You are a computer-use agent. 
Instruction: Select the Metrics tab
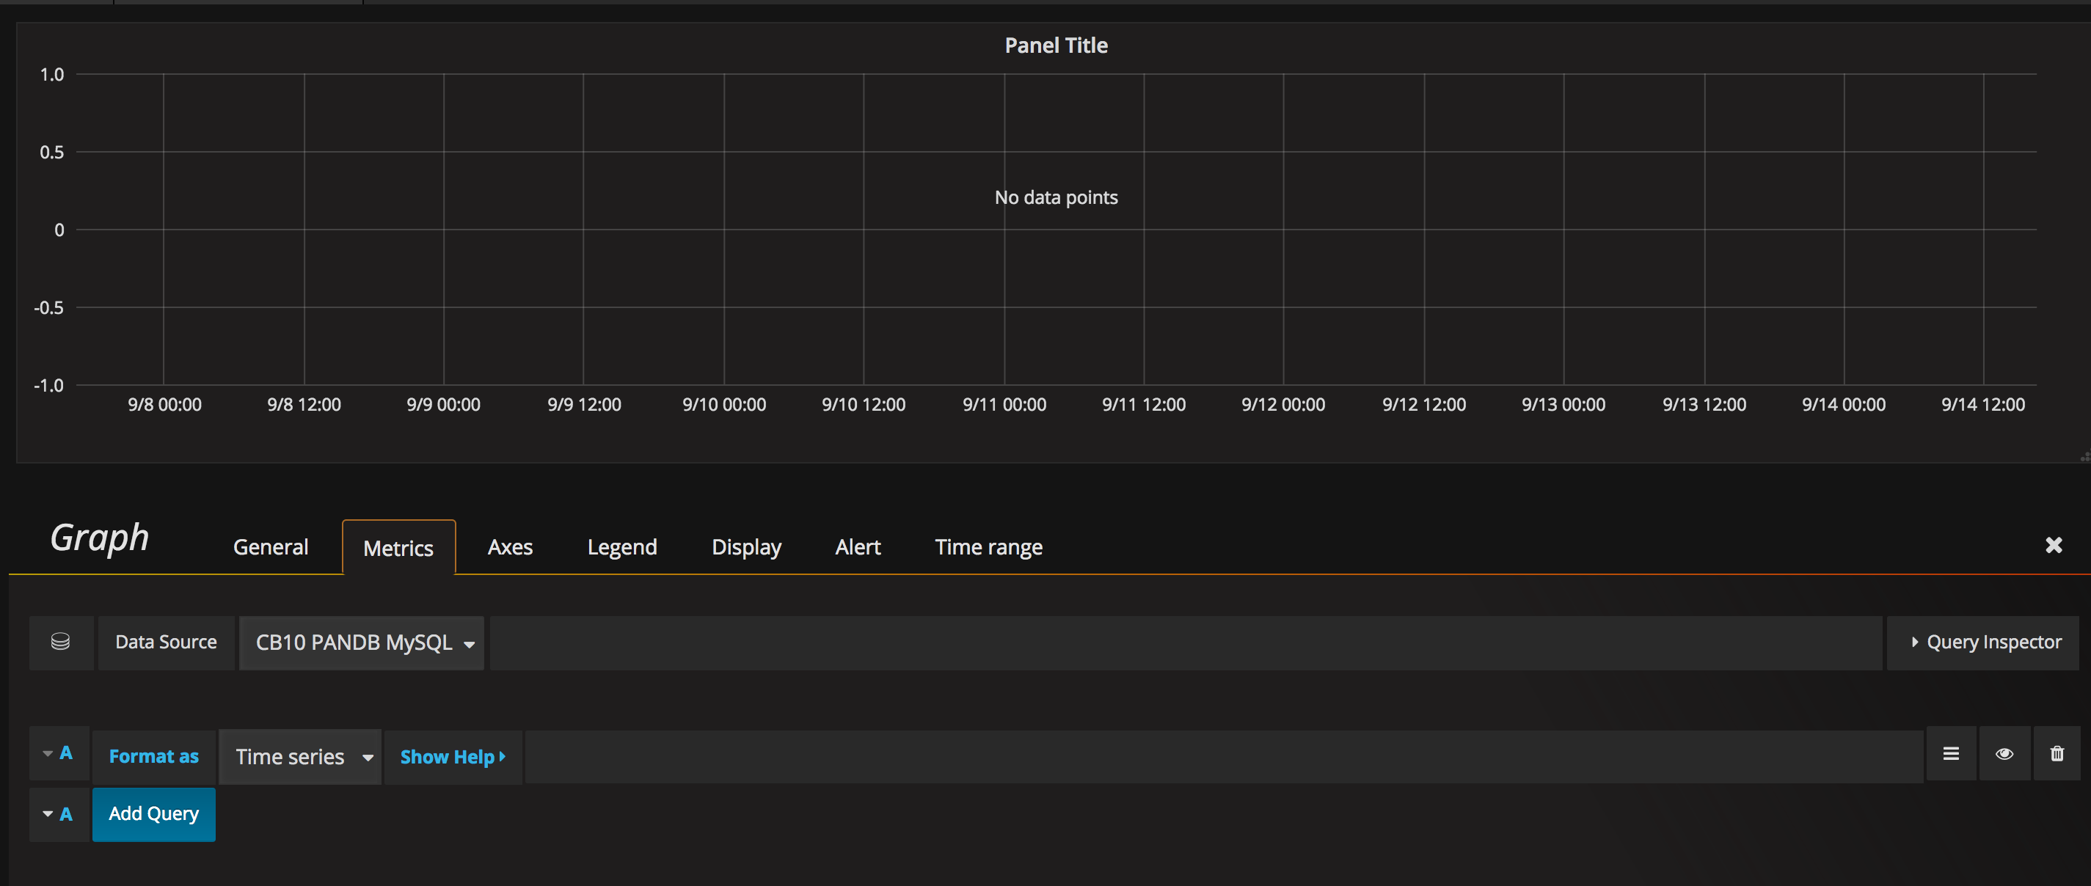point(398,548)
